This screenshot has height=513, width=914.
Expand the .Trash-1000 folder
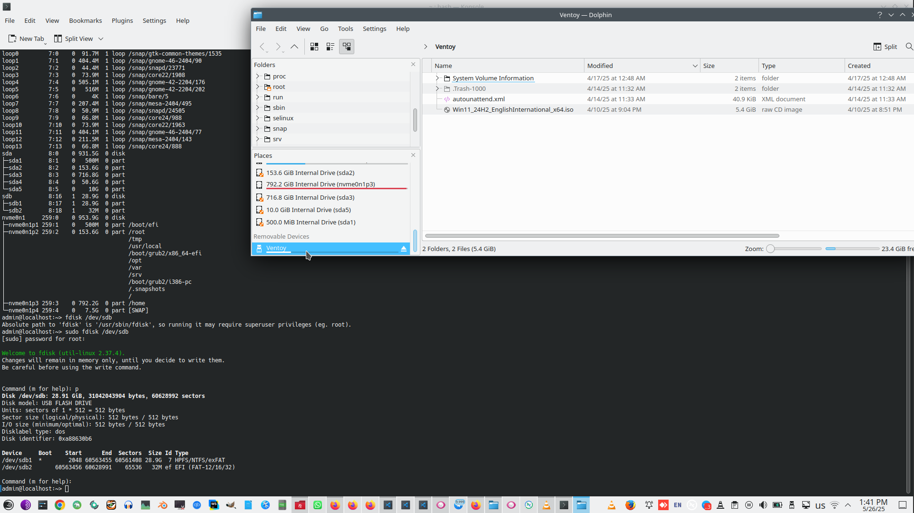[438, 88]
